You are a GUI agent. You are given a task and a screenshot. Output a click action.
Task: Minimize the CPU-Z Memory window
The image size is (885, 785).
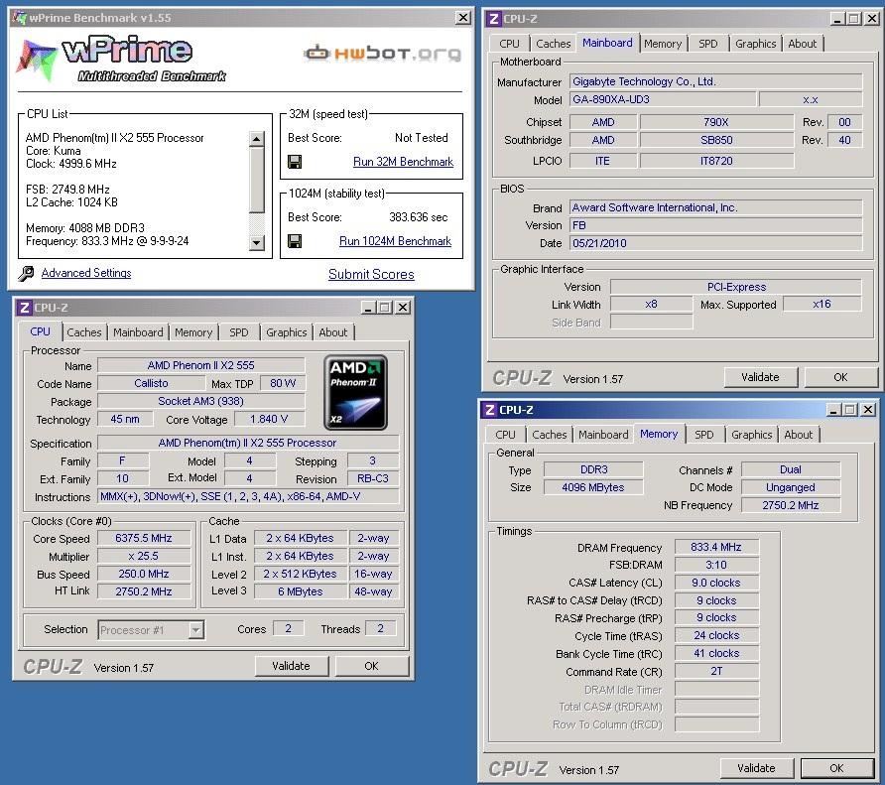834,410
